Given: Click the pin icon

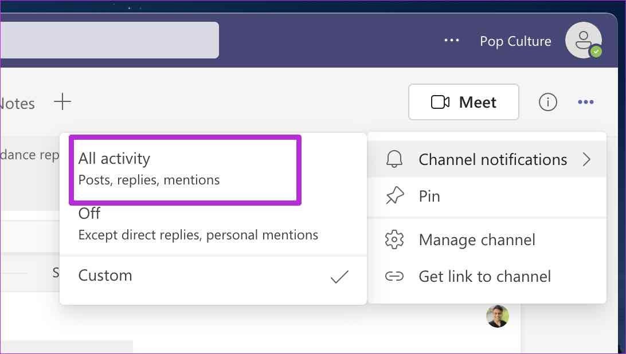Looking at the screenshot, I should coord(394,196).
